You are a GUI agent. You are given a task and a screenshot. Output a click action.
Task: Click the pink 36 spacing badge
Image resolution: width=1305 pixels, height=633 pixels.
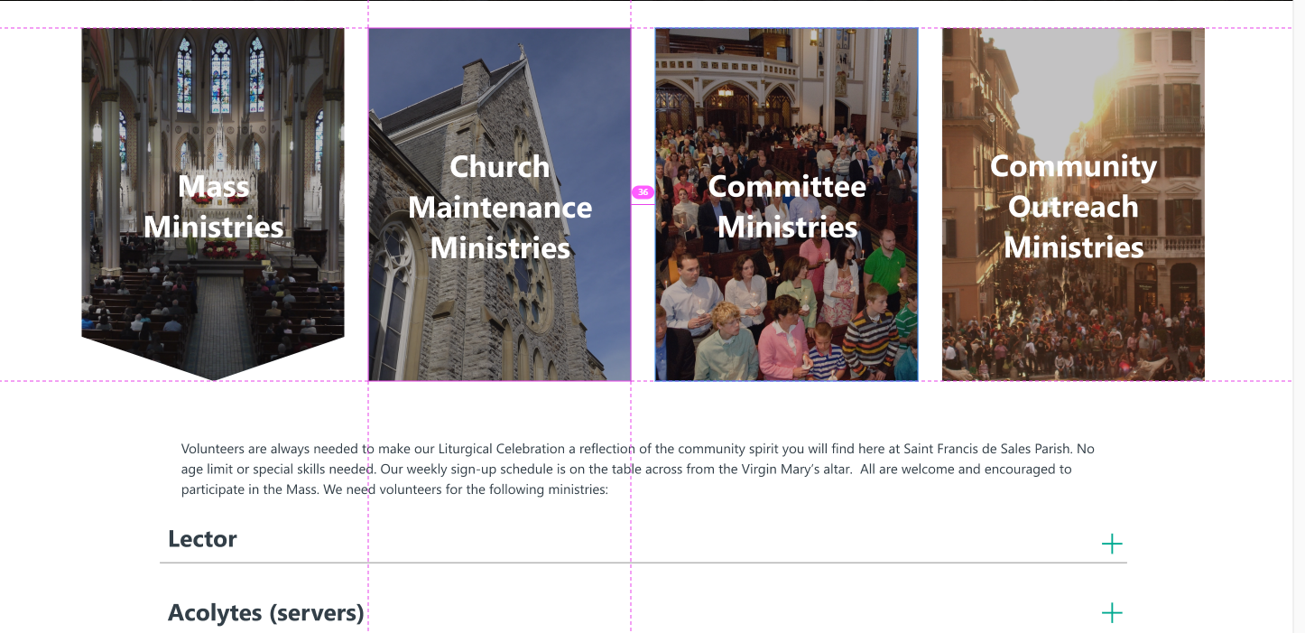point(643,192)
